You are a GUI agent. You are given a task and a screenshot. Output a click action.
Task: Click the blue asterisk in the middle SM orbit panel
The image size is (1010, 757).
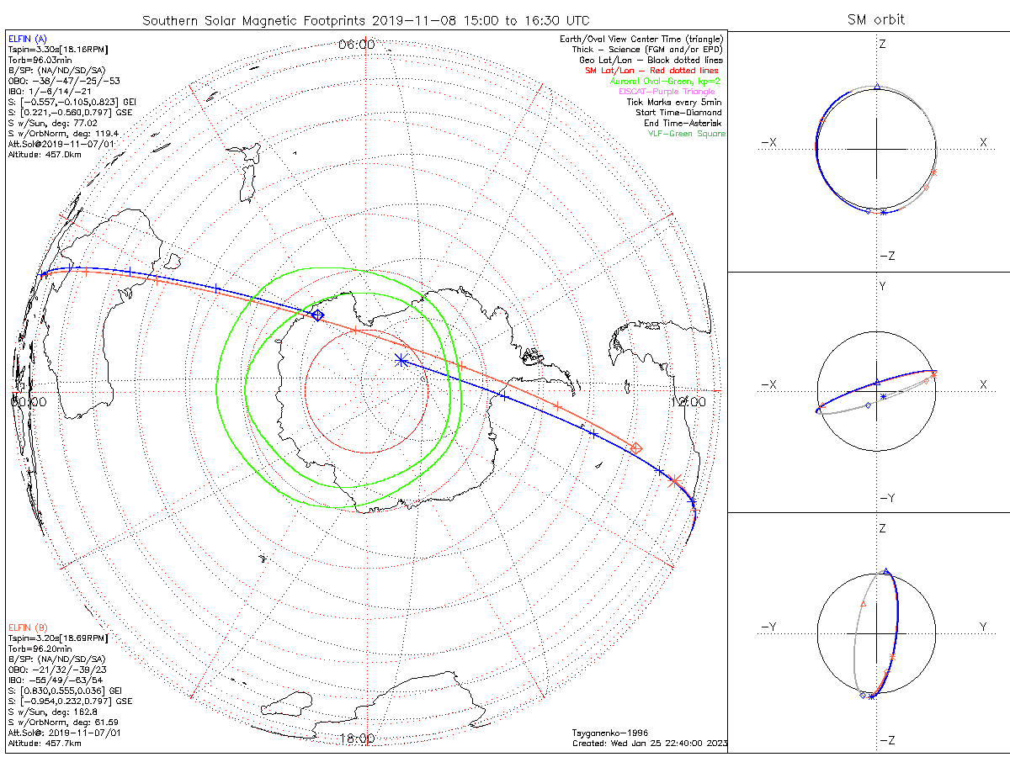point(883,396)
